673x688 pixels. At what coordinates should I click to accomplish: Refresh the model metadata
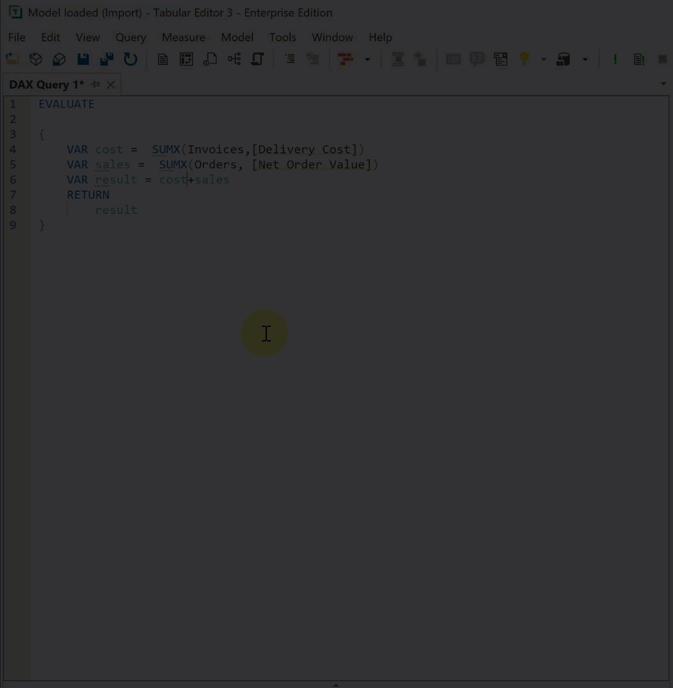point(131,59)
